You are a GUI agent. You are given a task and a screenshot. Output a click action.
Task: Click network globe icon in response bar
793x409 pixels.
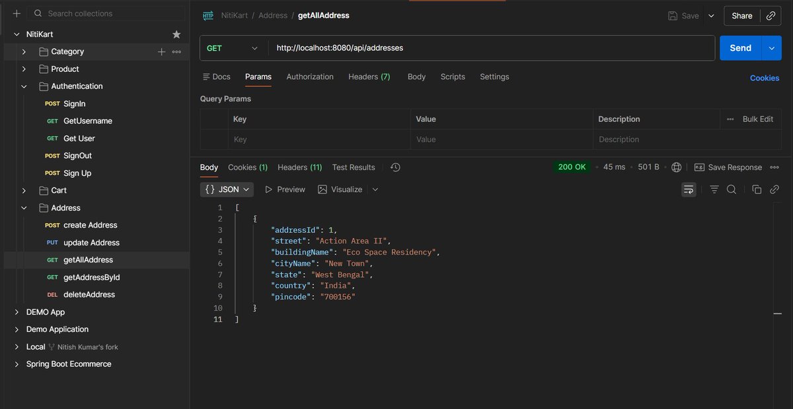pyautogui.click(x=676, y=168)
